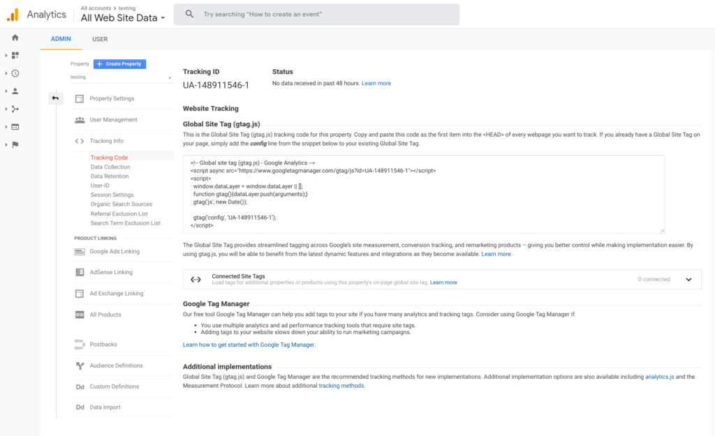This screenshot has height=436, width=715.
Task: Open the Home icon in sidebar
Action: 15,38
